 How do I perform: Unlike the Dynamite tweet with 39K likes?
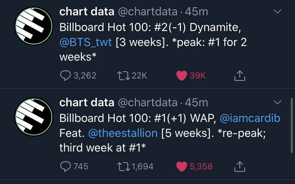pos(182,76)
